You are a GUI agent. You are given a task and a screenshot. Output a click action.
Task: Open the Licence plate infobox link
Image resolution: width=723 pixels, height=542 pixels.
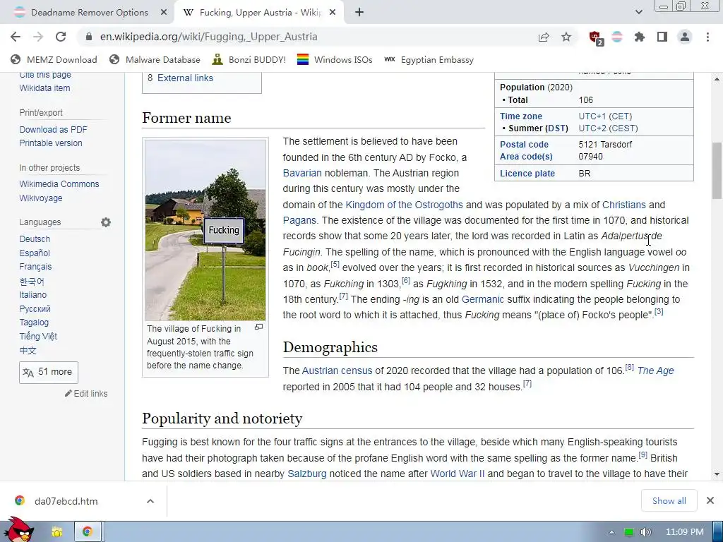tap(527, 174)
